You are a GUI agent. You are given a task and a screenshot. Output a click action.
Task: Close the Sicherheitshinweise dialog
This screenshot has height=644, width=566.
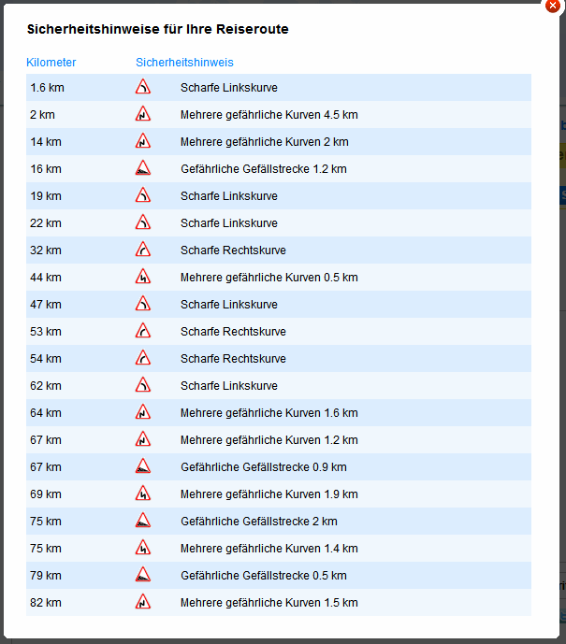tap(552, 5)
